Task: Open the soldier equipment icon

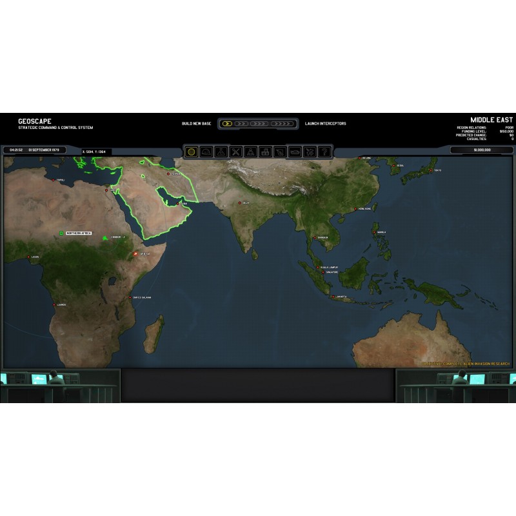Action: point(280,152)
